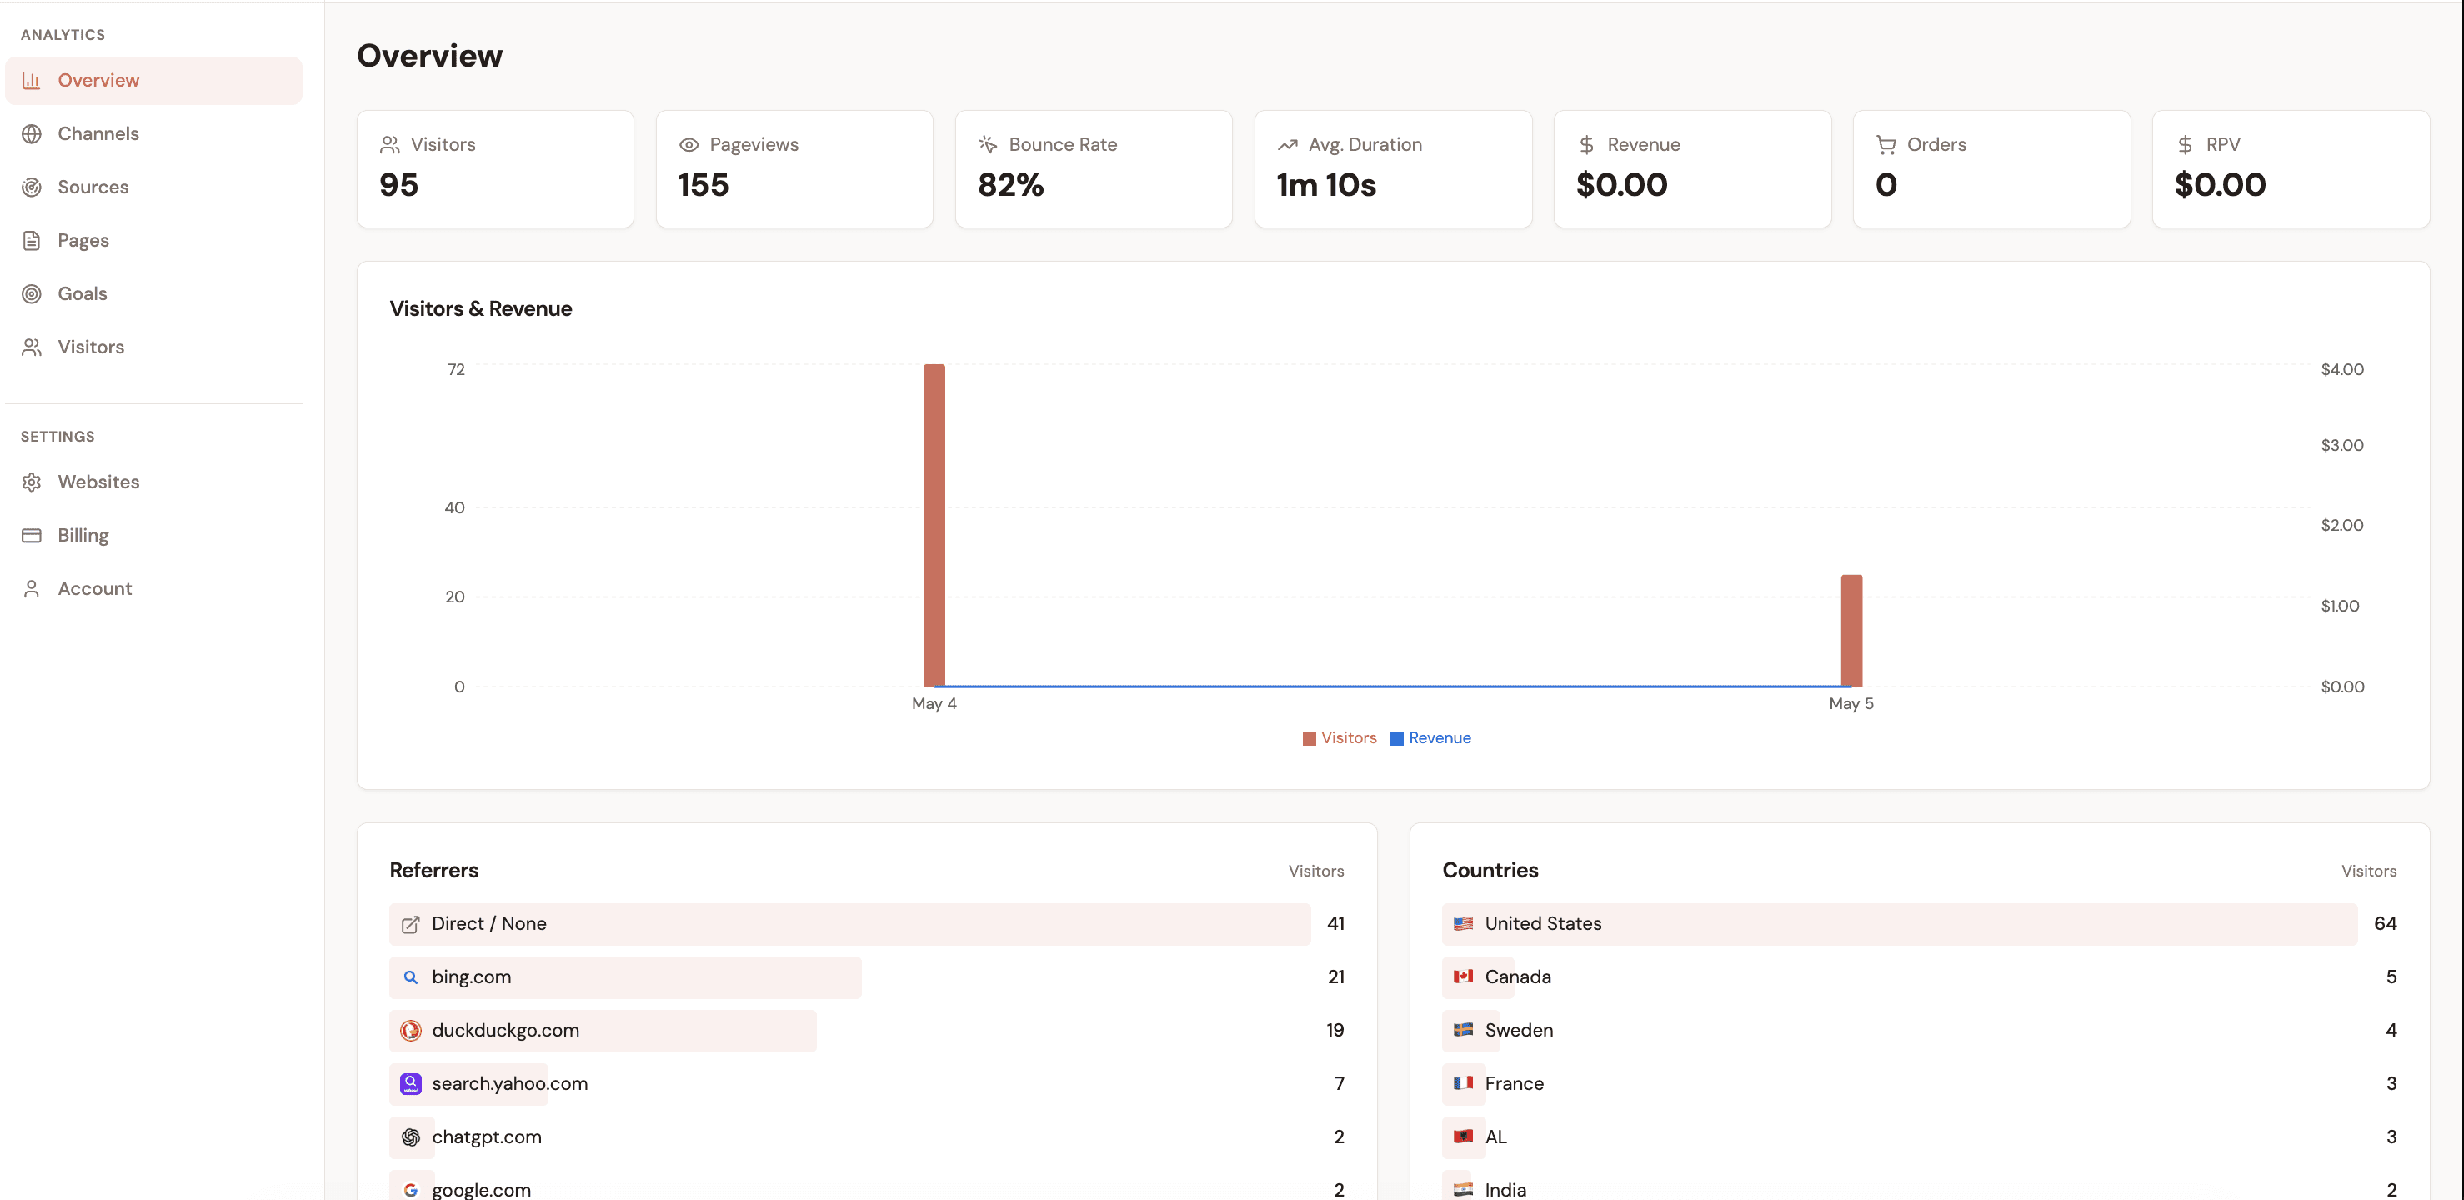Click the people icon on Visitors card
The width and height of the screenshot is (2464, 1200).
[x=389, y=144]
